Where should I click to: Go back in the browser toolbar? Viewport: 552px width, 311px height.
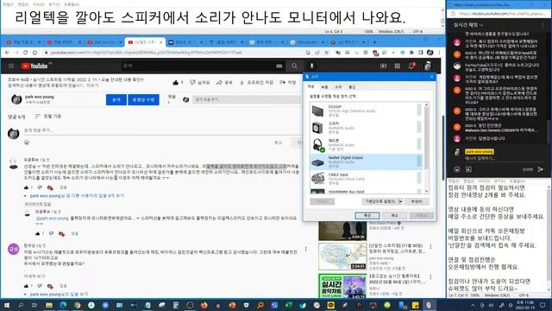click(8, 52)
